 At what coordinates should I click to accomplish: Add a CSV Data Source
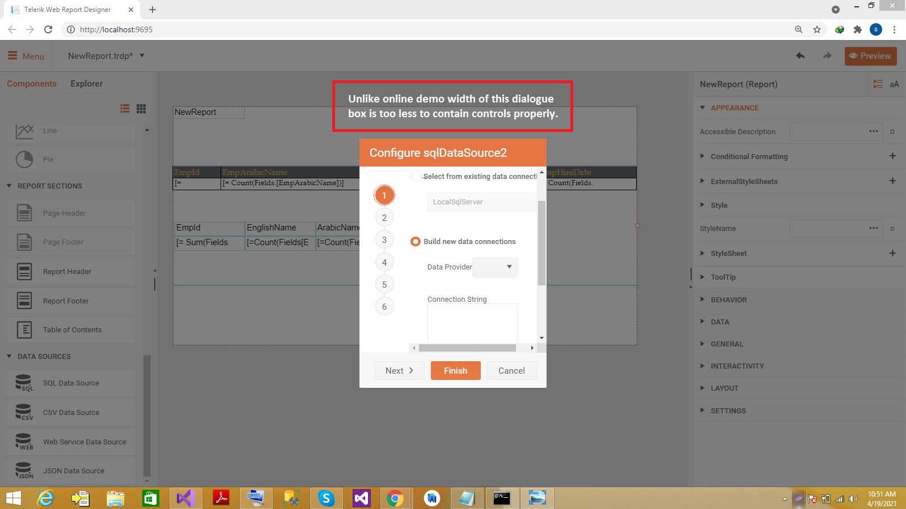[x=71, y=413]
